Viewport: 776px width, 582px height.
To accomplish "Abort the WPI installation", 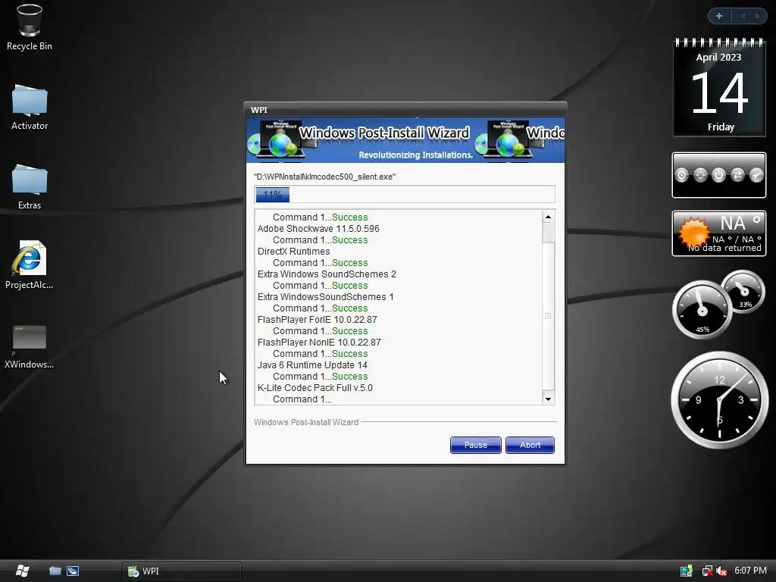I will click(x=530, y=445).
